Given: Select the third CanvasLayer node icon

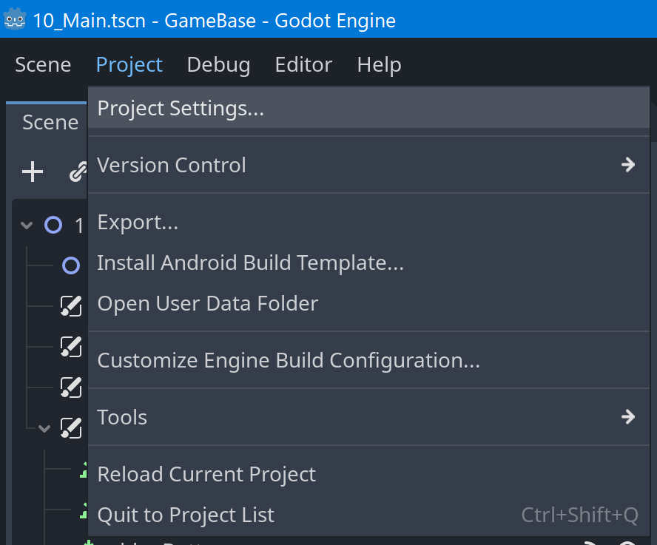Looking at the screenshot, I should click(x=70, y=386).
